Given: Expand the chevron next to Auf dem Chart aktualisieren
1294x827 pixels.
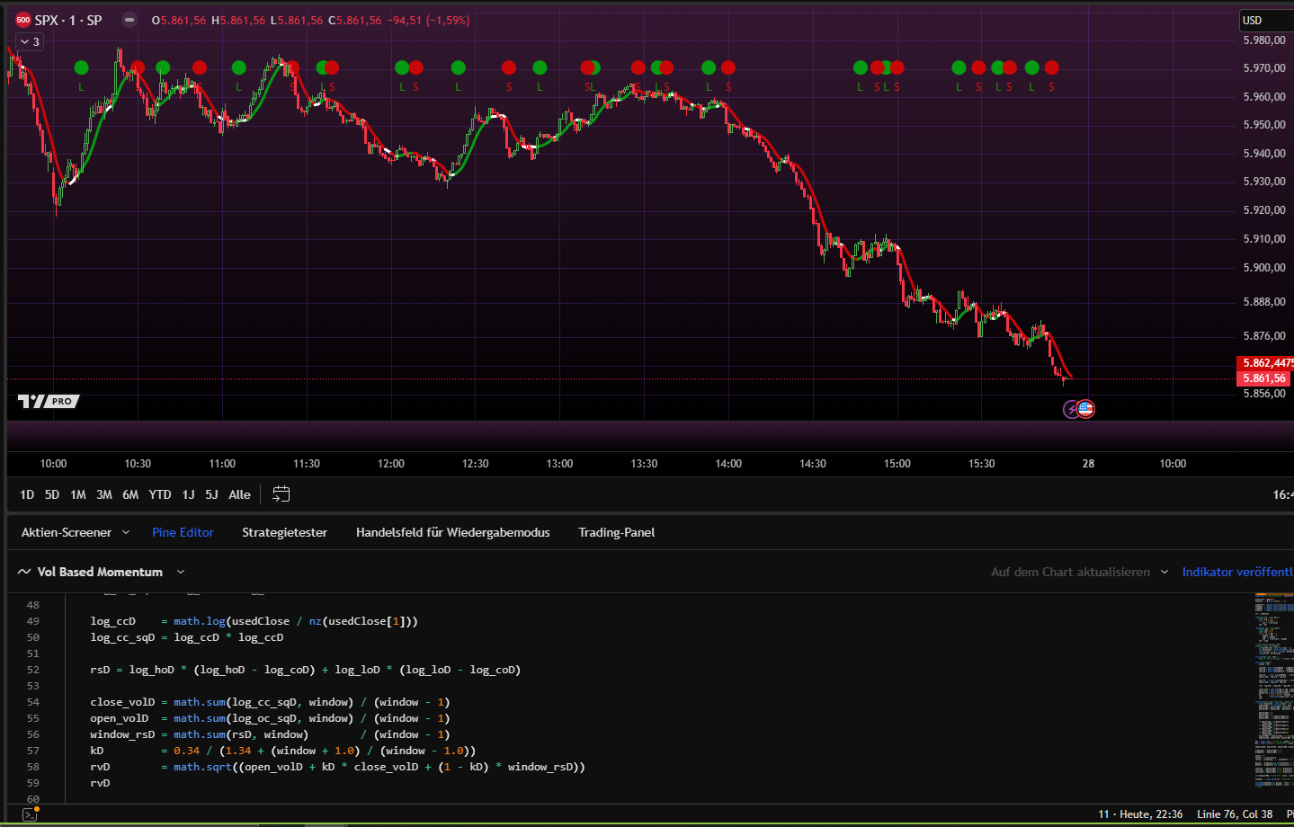Looking at the screenshot, I should [1165, 572].
